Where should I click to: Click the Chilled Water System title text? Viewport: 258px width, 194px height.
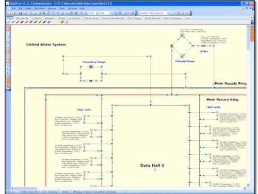[x=46, y=44]
